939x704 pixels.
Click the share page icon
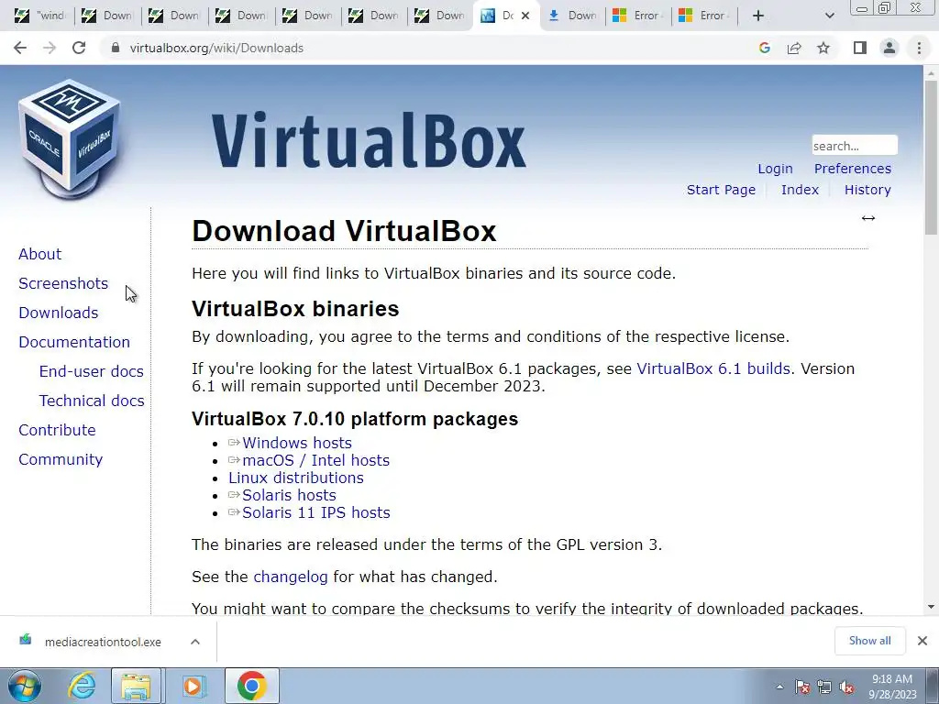click(794, 48)
